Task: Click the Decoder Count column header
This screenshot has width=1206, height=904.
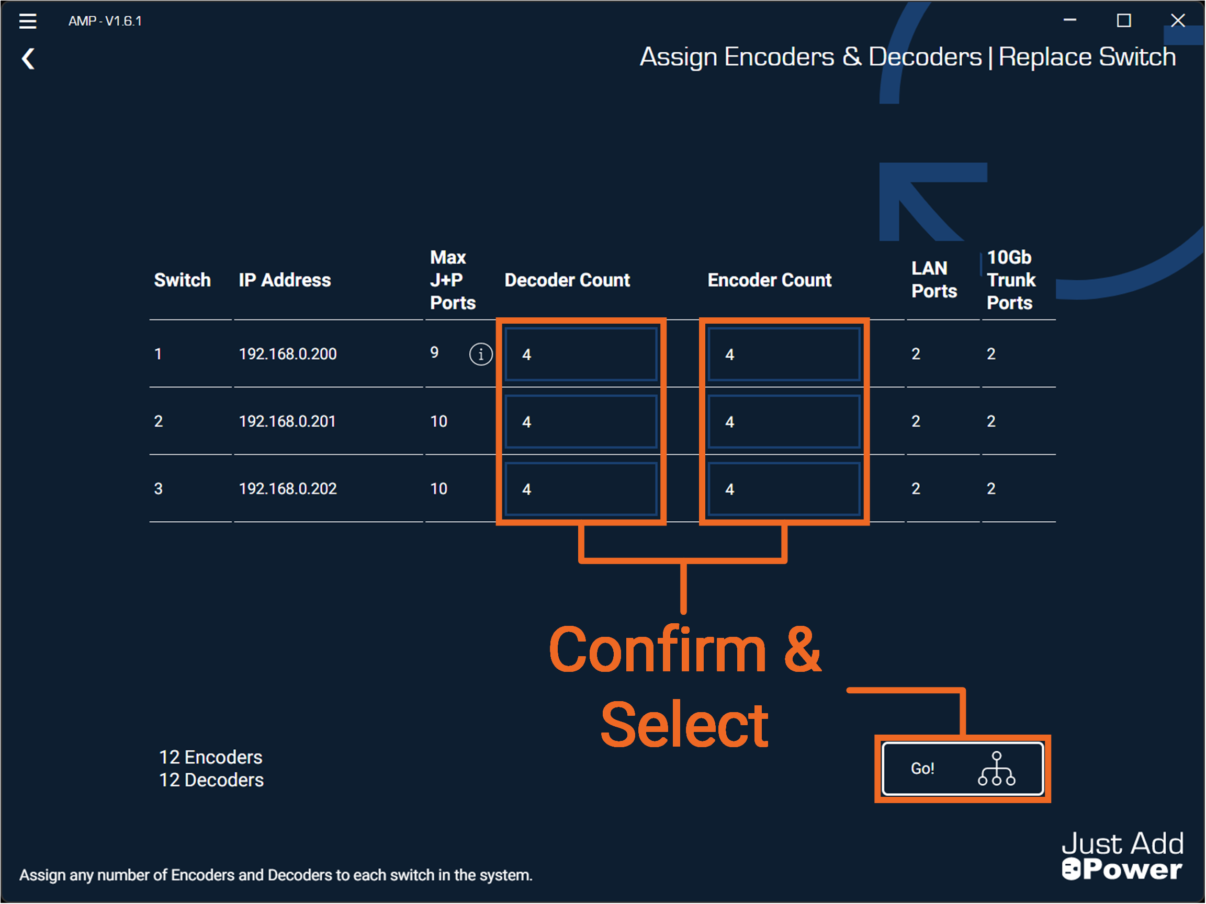Action: (x=567, y=280)
